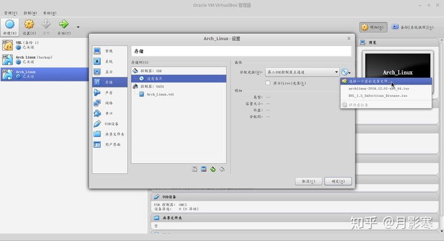
Task: Click the green add attachment icon
Action: (213, 169)
